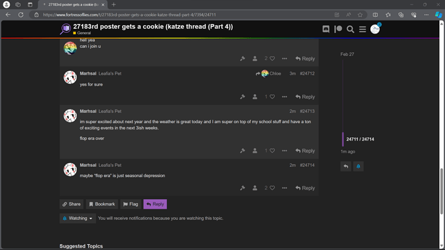This screenshot has width=445, height=250.
Task: Open the browser favorites list icon
Action: [x=388, y=15]
